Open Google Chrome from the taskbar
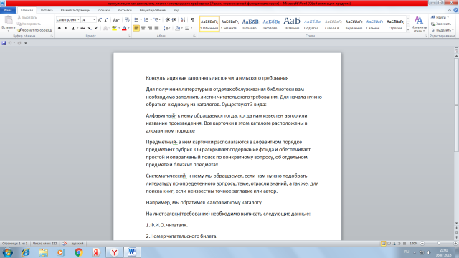 coord(78,252)
